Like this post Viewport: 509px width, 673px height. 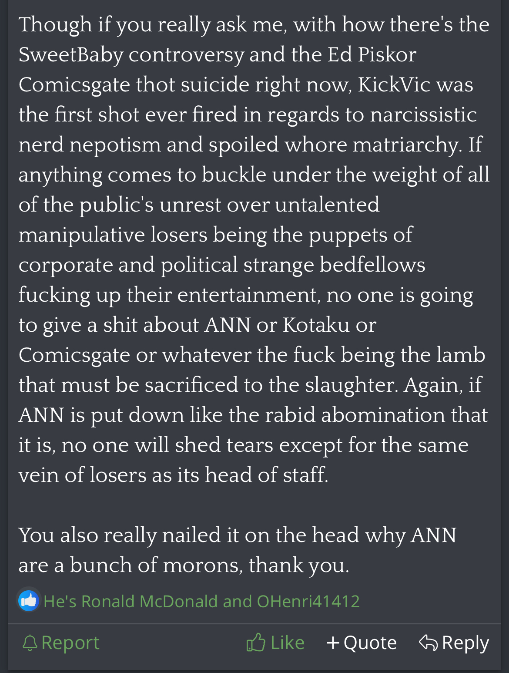(x=275, y=643)
